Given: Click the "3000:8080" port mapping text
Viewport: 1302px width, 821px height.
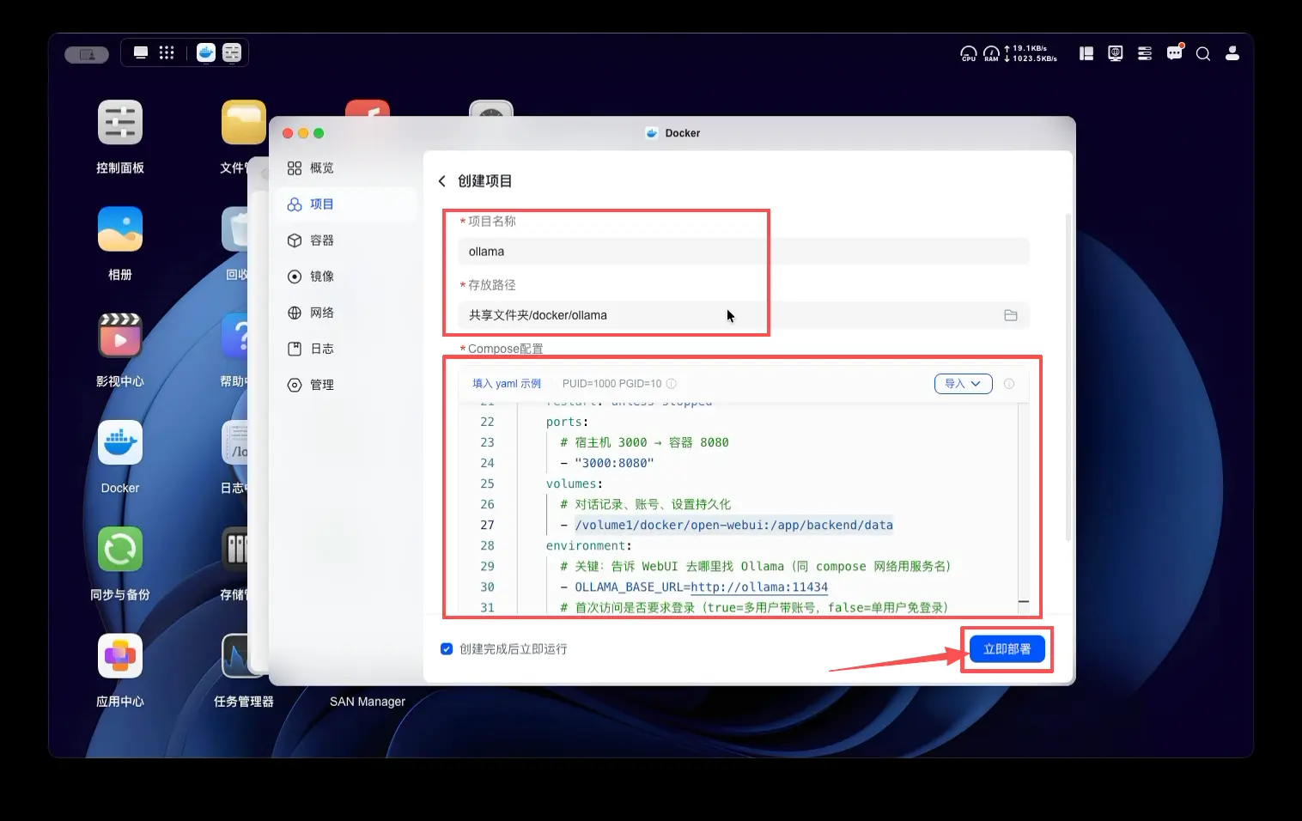Looking at the screenshot, I should 614,464.
